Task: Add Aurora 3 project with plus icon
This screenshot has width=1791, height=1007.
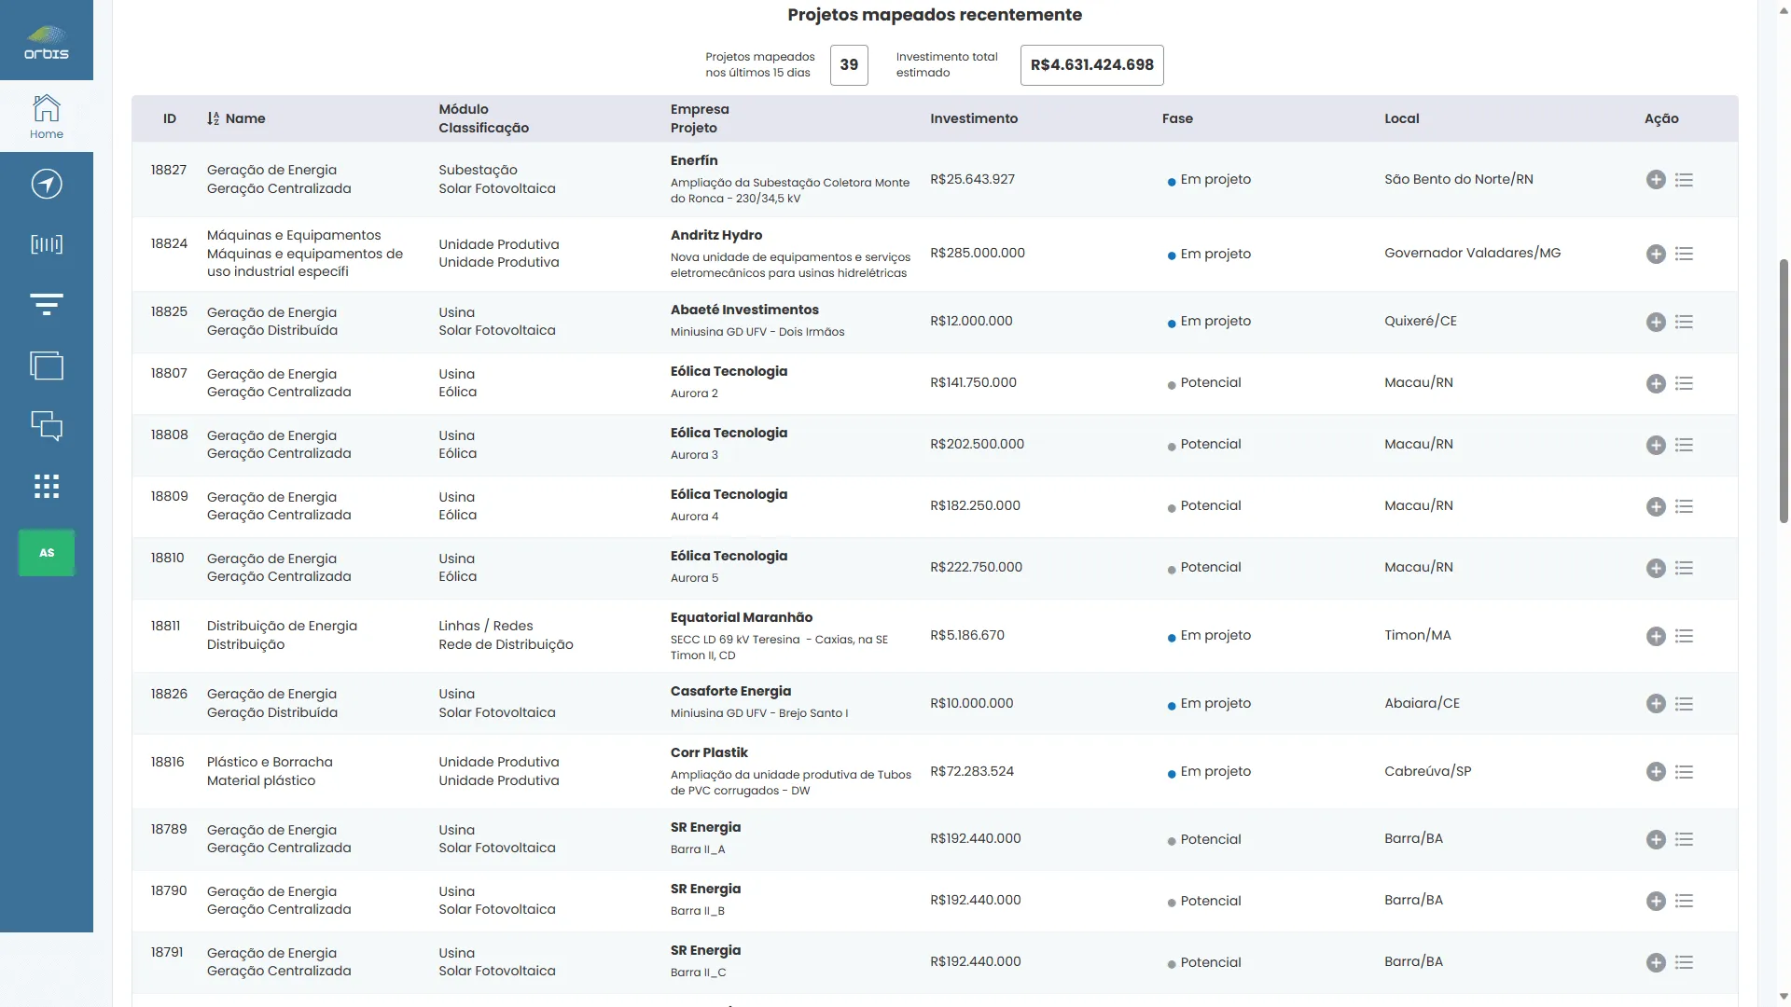Action: click(1656, 445)
